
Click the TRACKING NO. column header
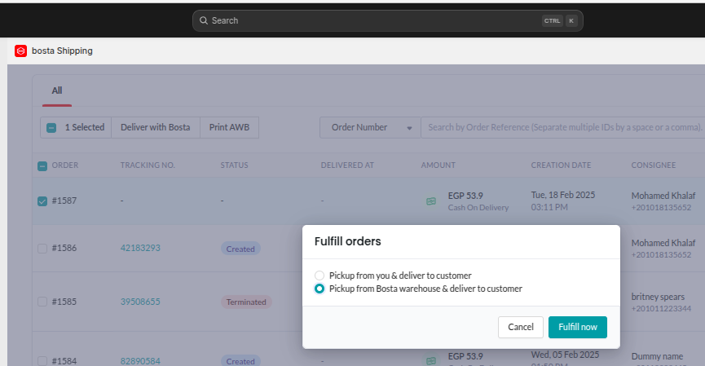[x=148, y=165]
